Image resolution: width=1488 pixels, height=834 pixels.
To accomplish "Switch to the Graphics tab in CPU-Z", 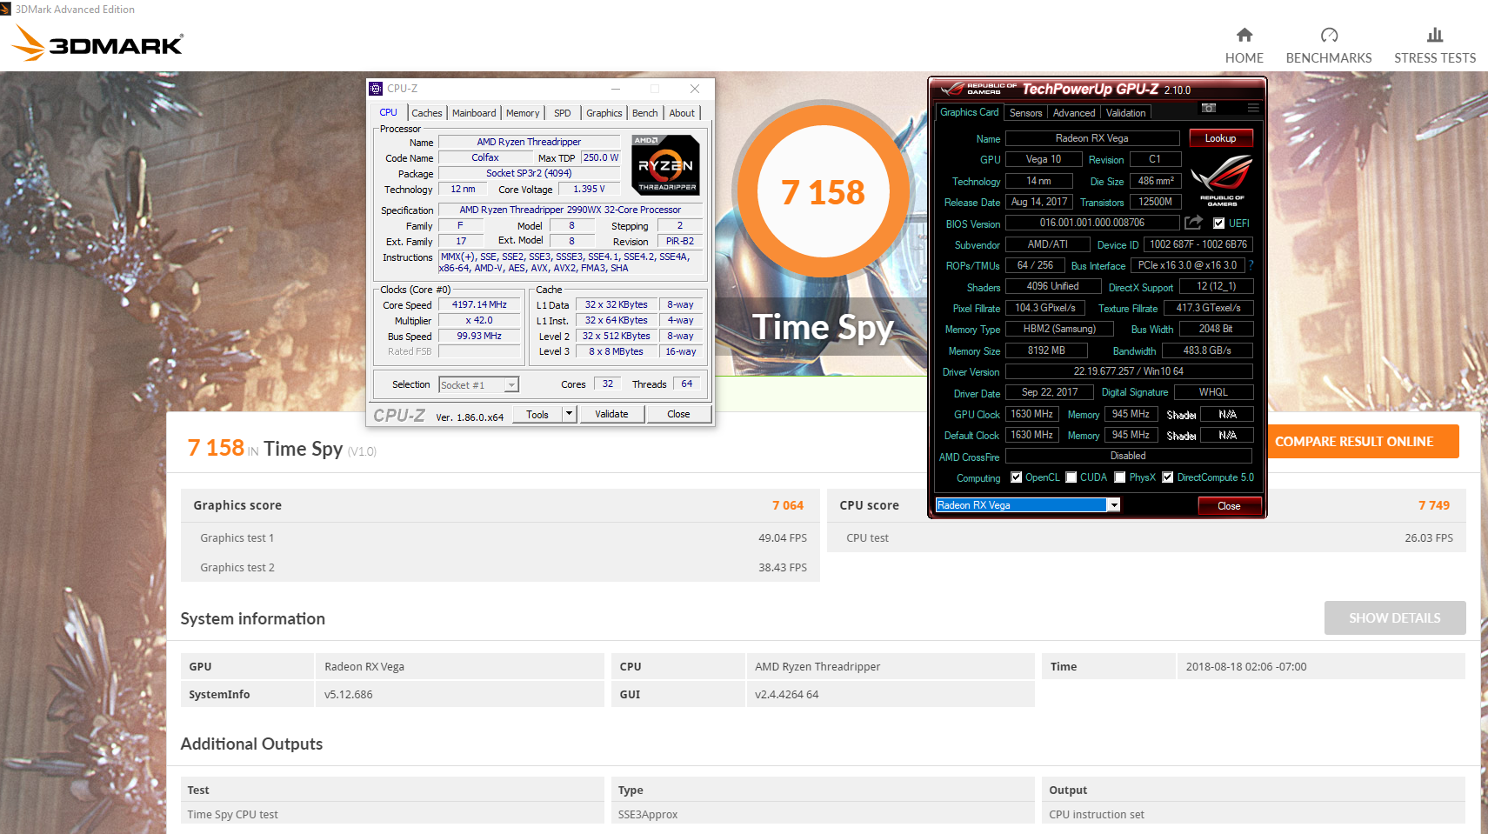I will (604, 113).
